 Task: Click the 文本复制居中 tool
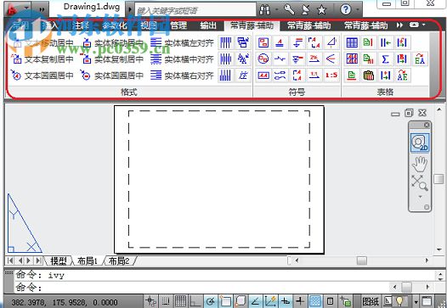coord(42,59)
